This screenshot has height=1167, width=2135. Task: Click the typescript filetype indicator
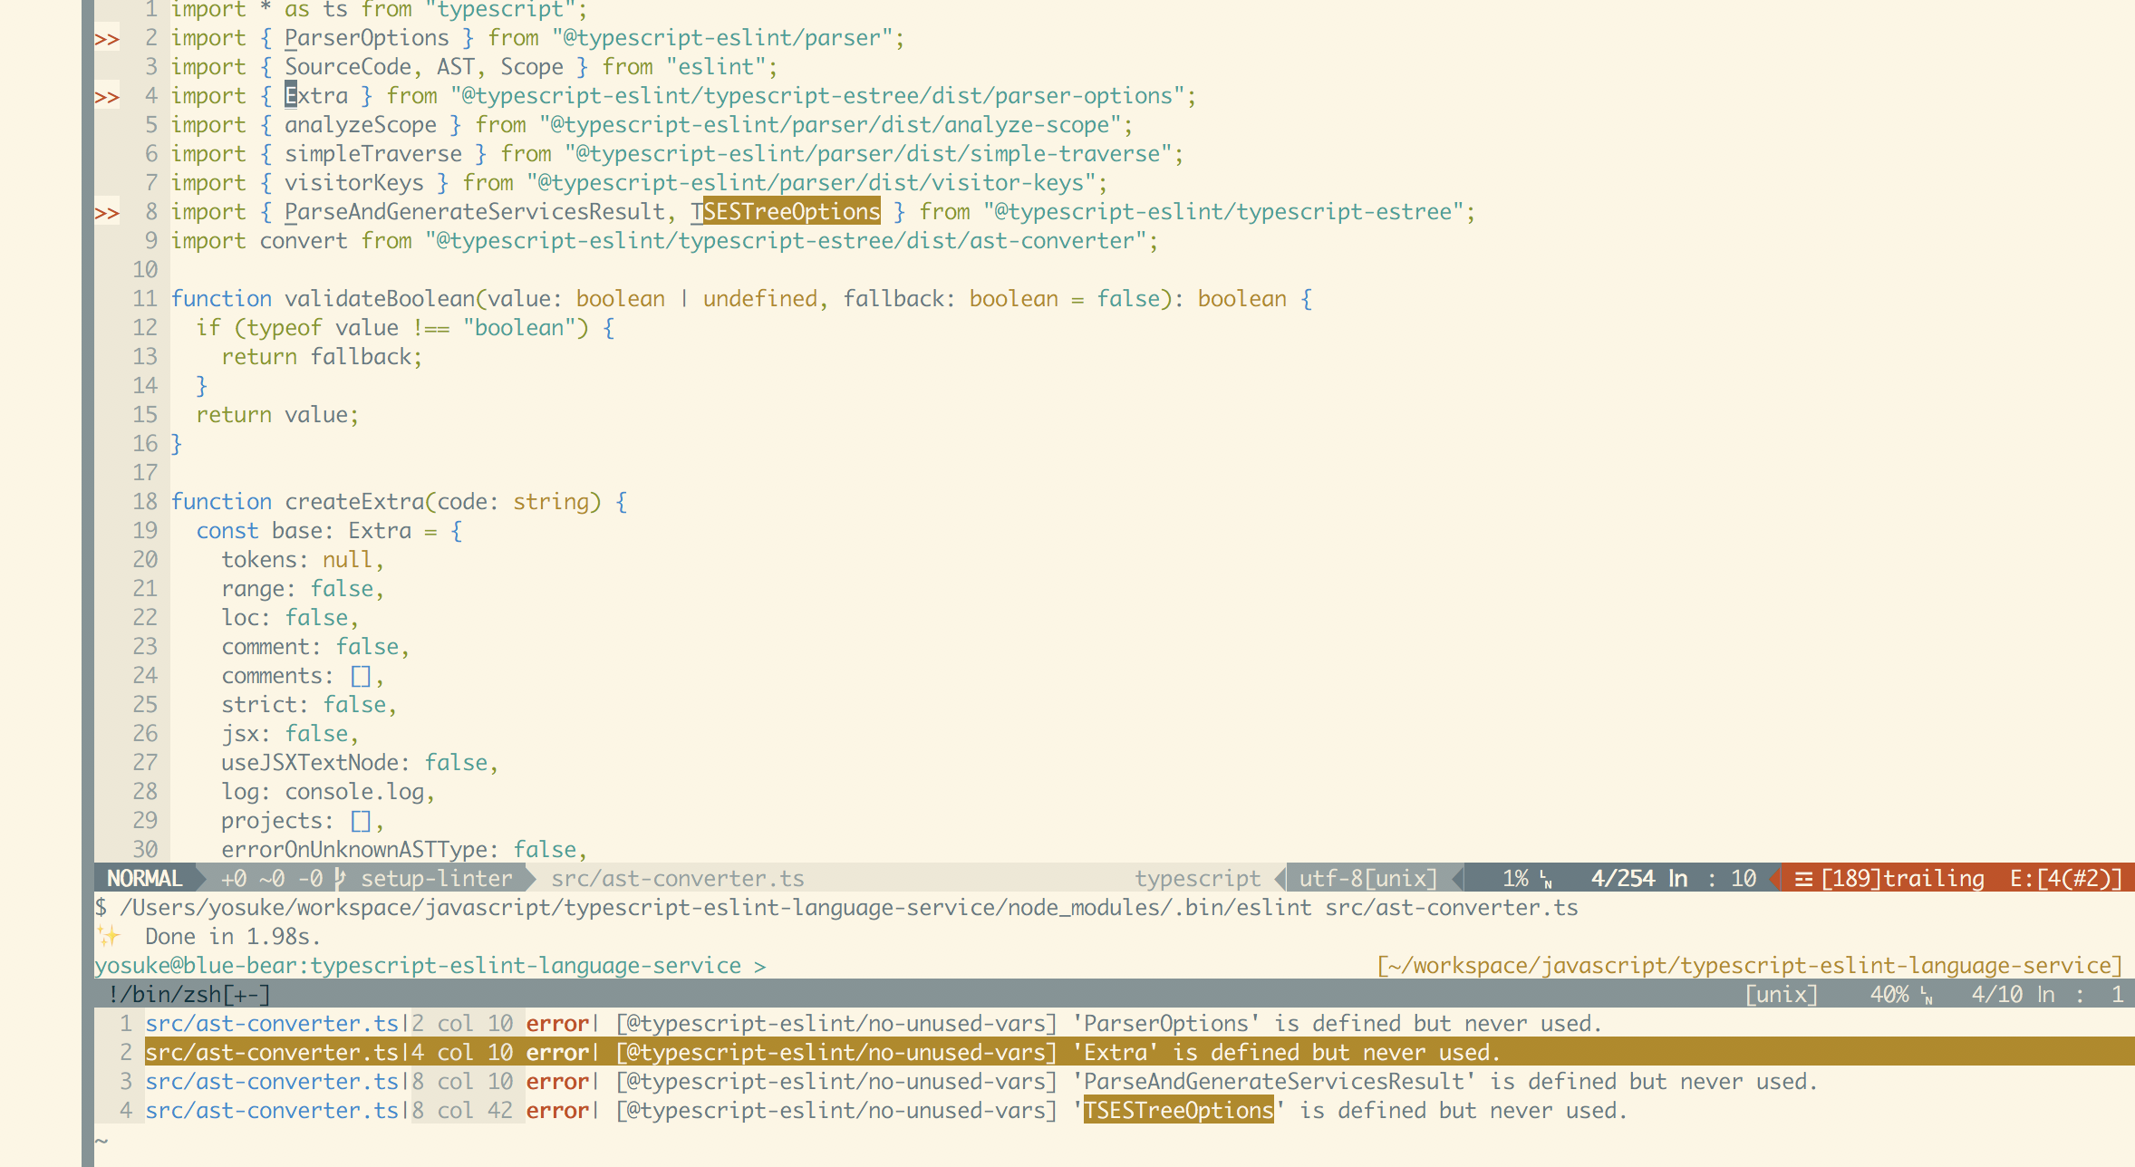[x=1197, y=878]
